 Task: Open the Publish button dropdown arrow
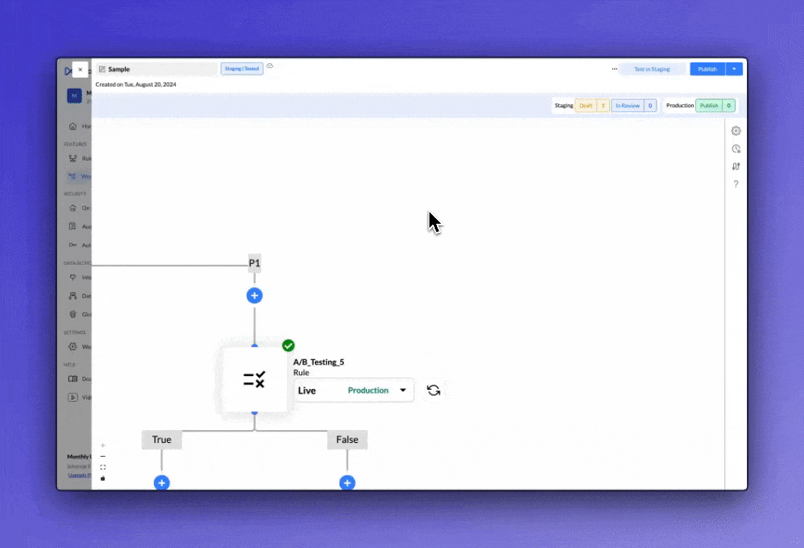[734, 69]
